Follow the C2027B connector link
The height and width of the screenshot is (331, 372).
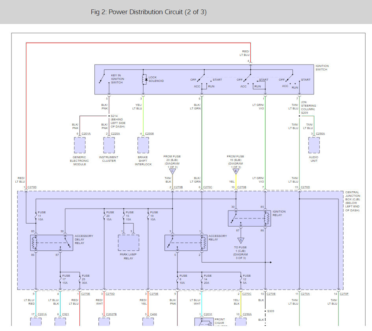[x=112, y=314]
